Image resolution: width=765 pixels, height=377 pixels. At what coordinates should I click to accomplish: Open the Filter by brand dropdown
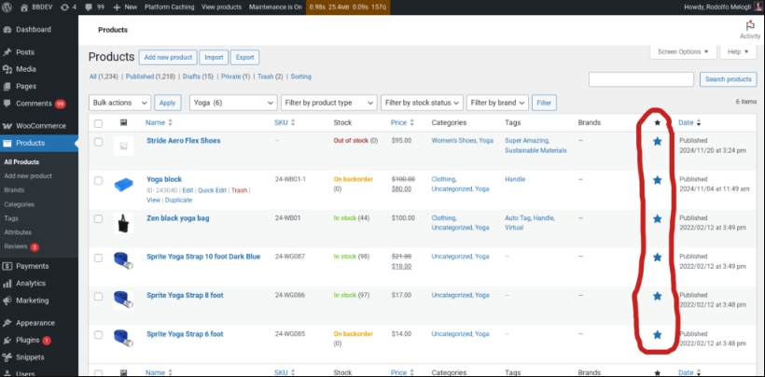497,103
